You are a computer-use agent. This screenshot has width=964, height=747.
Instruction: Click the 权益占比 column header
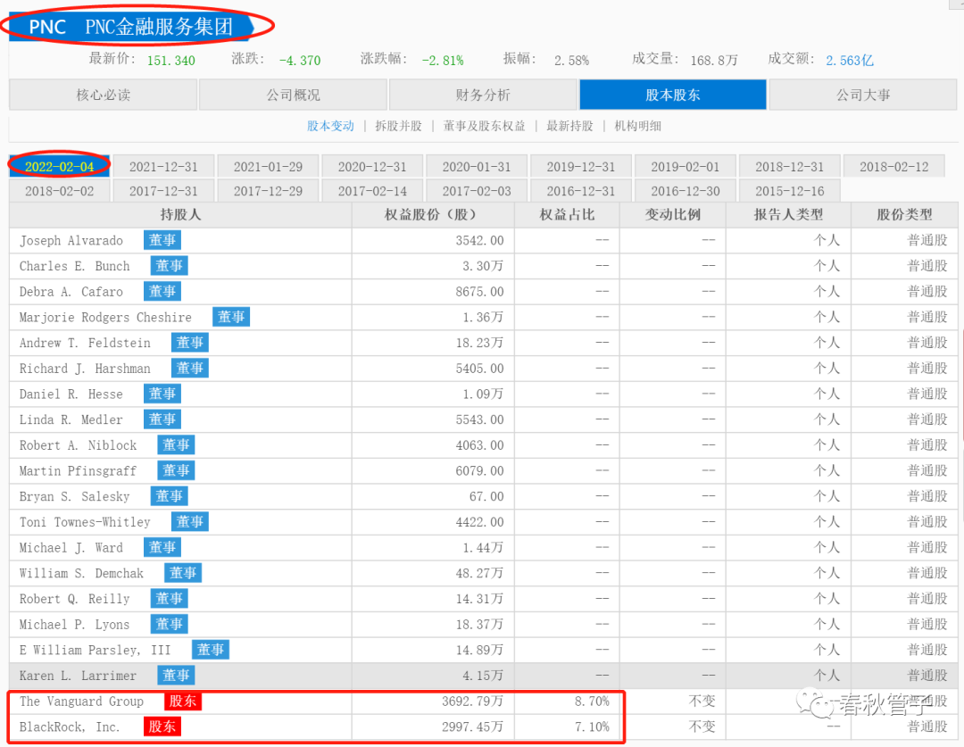[567, 214]
